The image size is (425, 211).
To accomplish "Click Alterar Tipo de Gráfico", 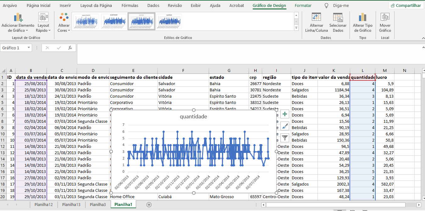I will [x=362, y=23].
